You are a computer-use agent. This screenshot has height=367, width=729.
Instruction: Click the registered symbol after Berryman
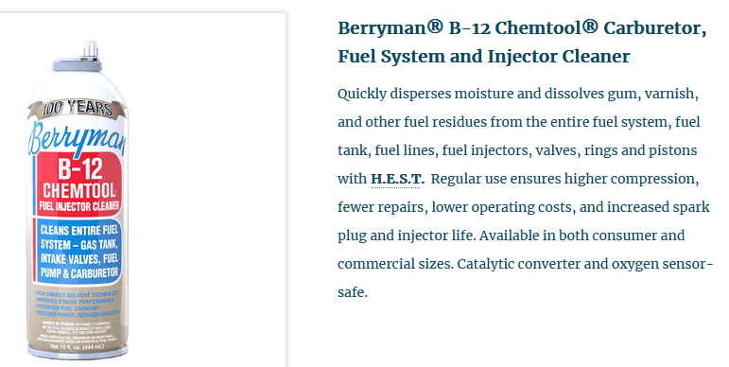click(435, 26)
